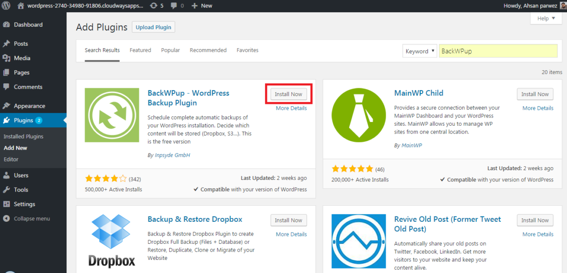Viewport: 567px width, 273px height.
Task: Open author link Inpsyde GmbH
Action: coord(172,155)
